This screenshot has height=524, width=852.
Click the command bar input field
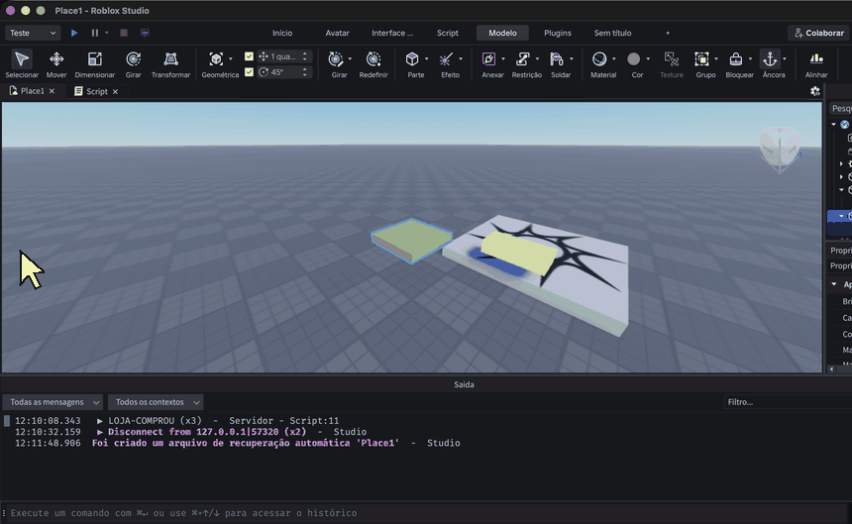tap(426, 513)
